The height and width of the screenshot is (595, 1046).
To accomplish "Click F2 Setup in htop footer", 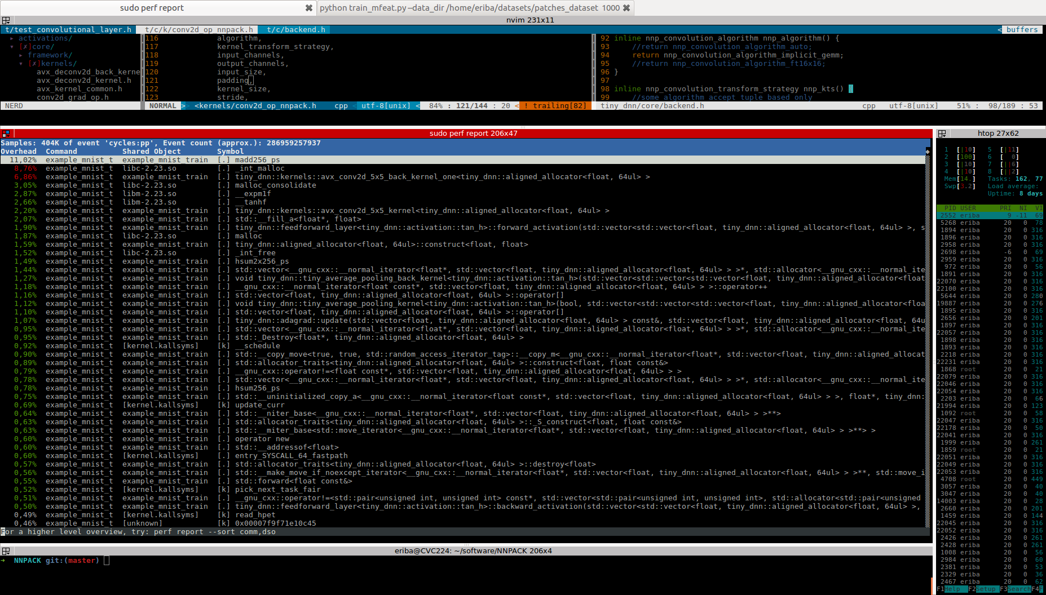I will (982, 589).
